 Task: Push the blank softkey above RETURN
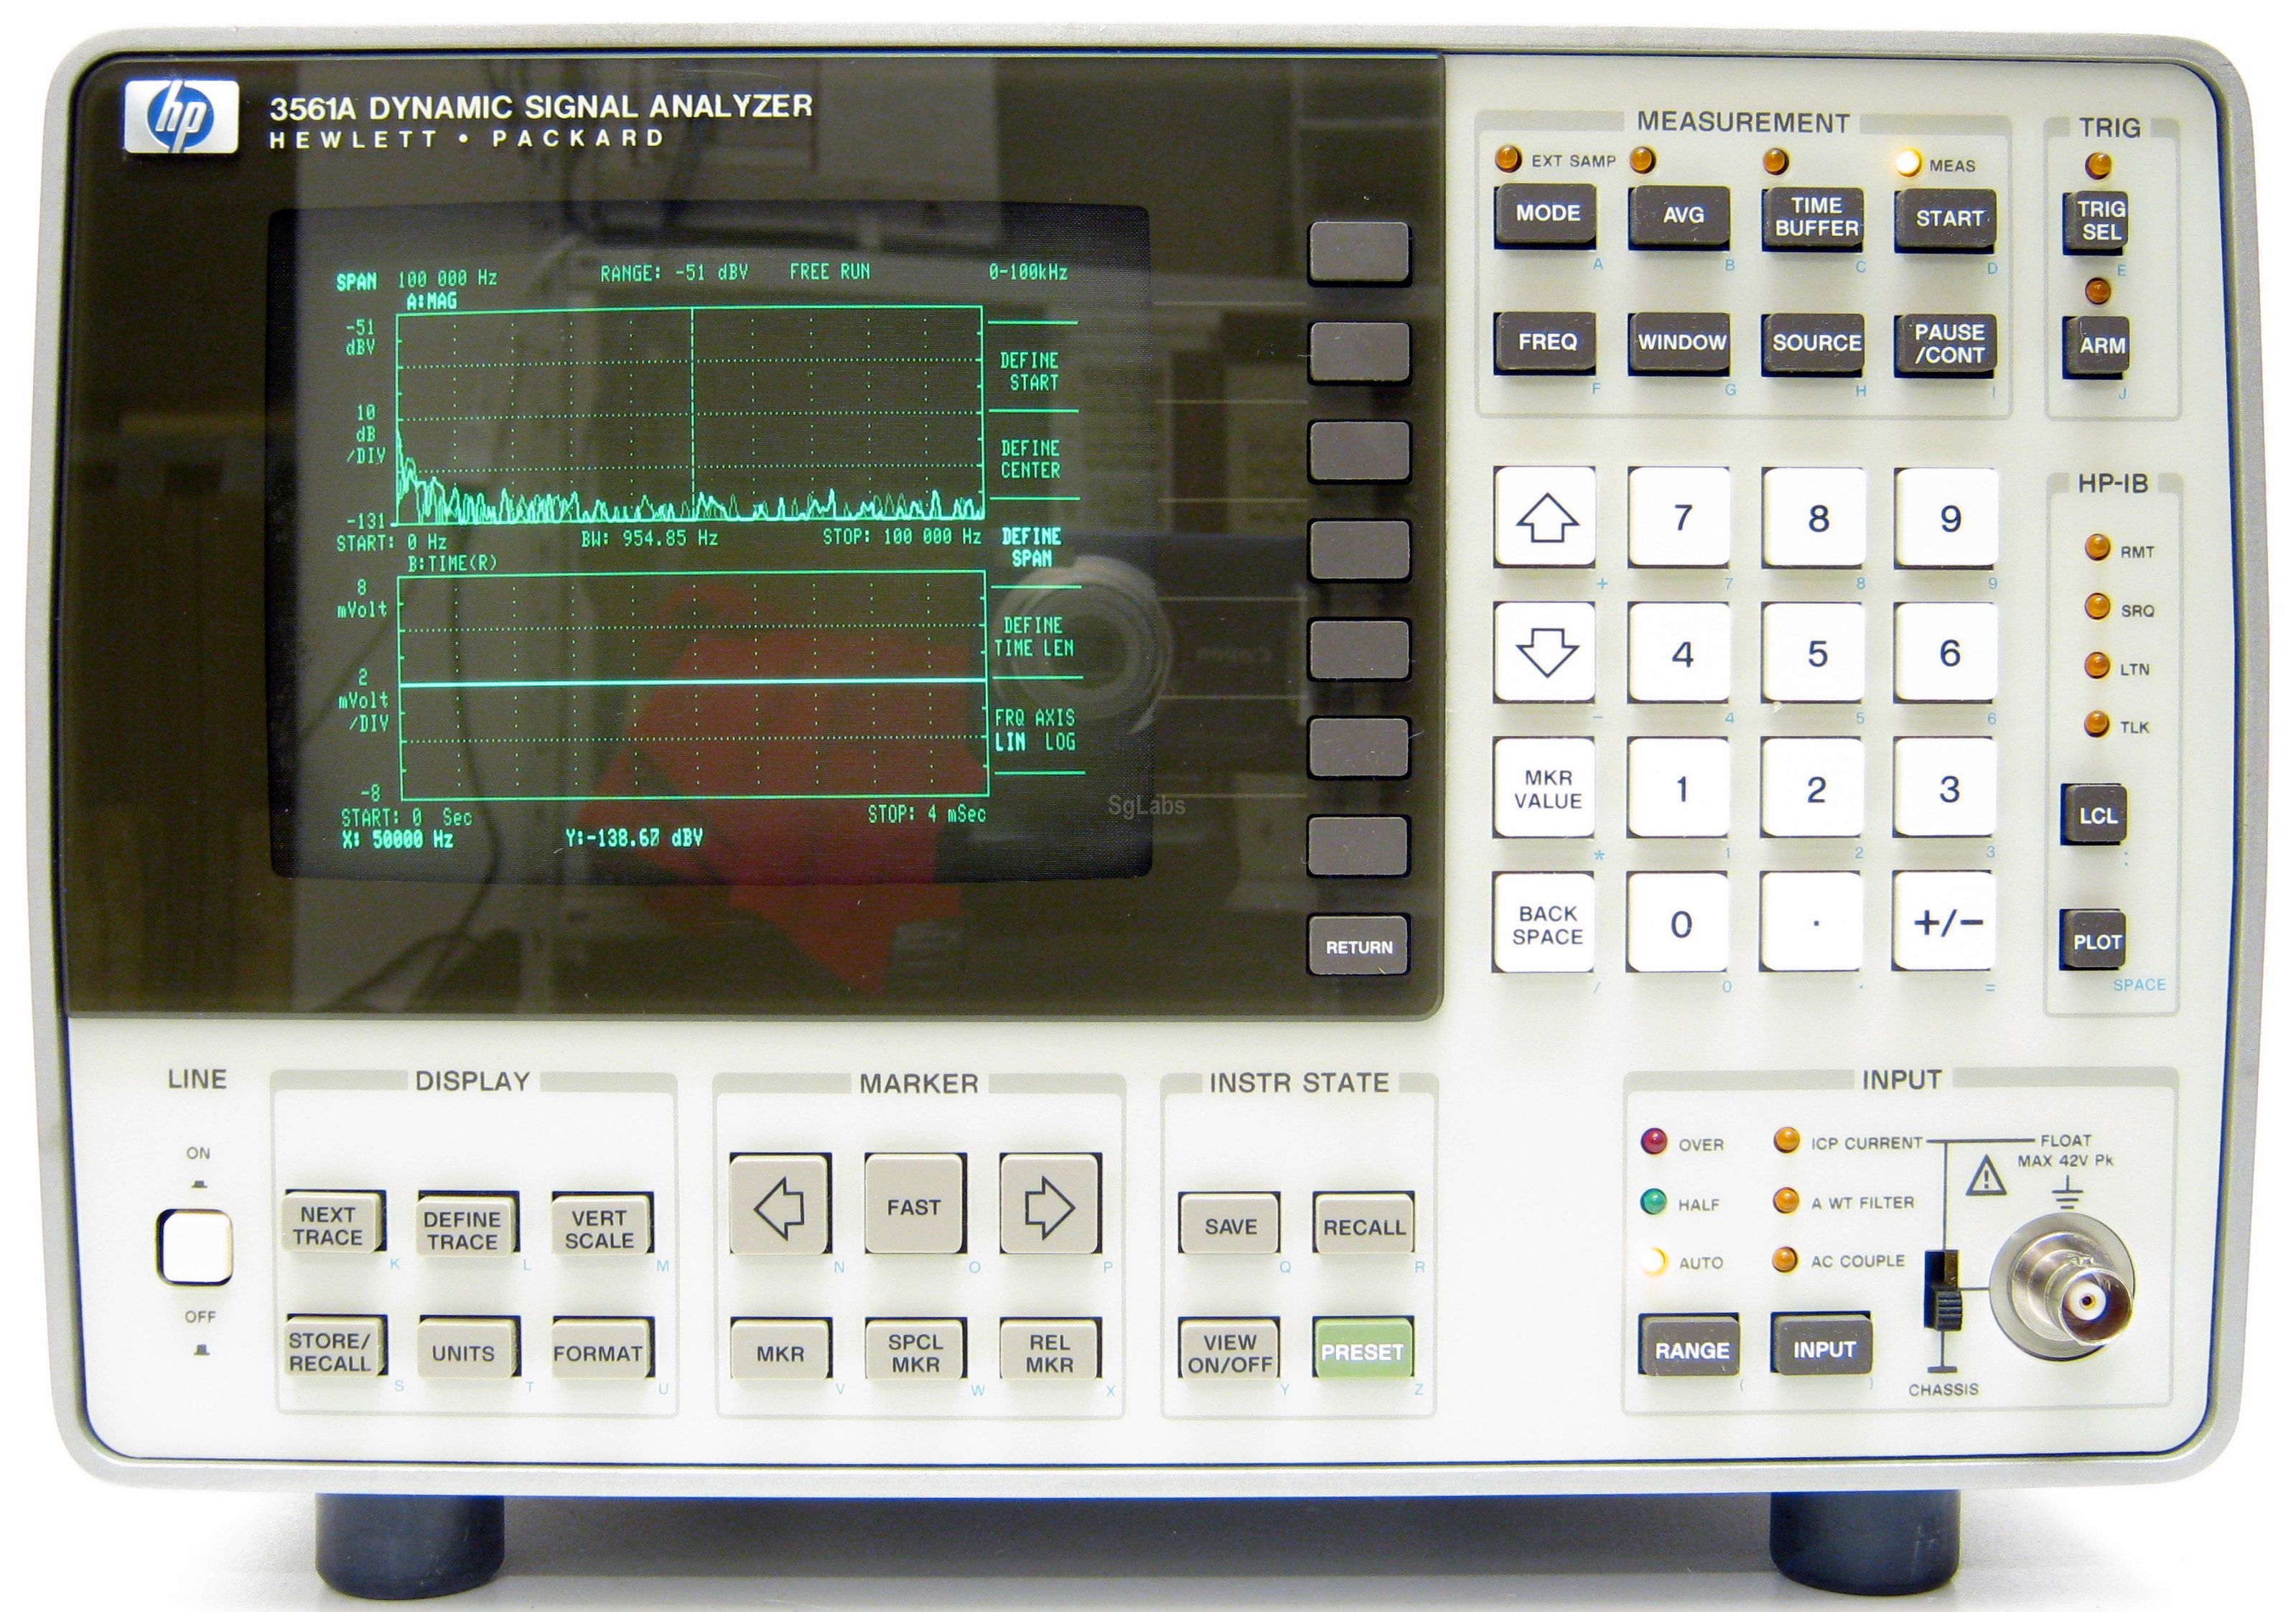tap(1359, 847)
